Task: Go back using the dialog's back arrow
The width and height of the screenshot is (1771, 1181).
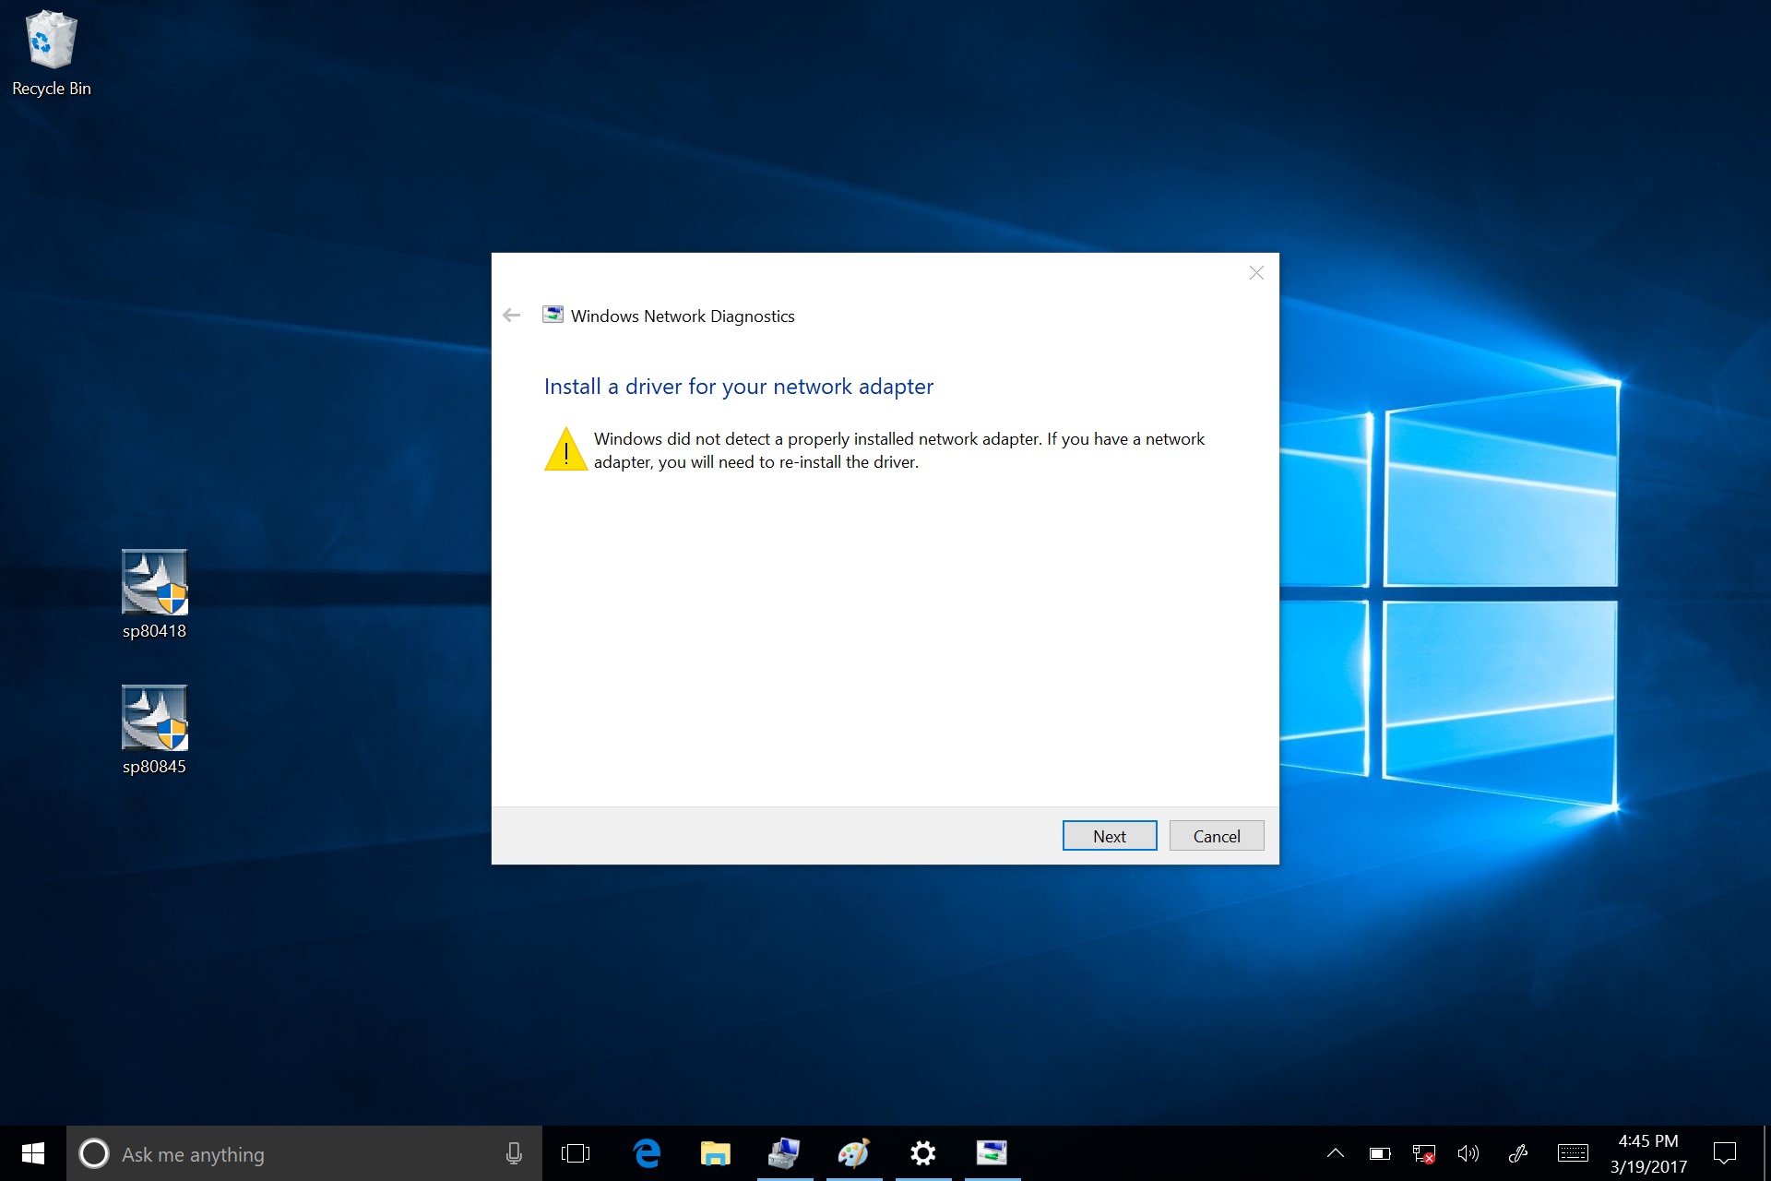Action: [x=512, y=316]
